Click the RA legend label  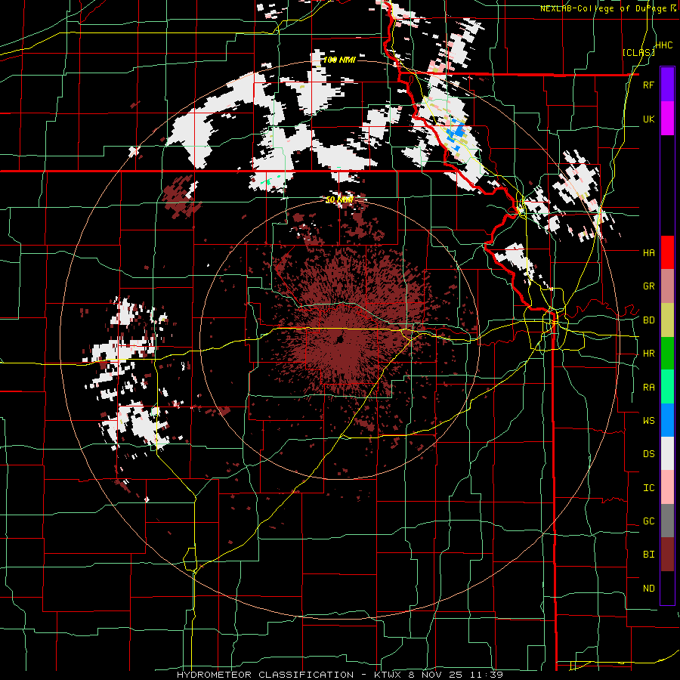pyautogui.click(x=648, y=388)
